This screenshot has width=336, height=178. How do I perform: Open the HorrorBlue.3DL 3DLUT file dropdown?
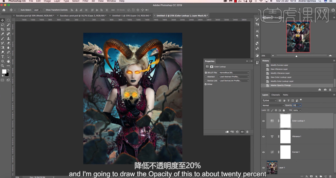[x=234, y=73]
